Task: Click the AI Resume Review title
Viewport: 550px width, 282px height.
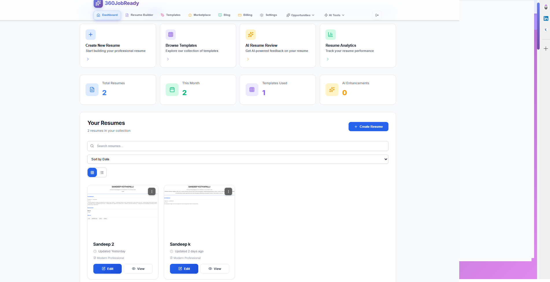Action: pos(261,46)
